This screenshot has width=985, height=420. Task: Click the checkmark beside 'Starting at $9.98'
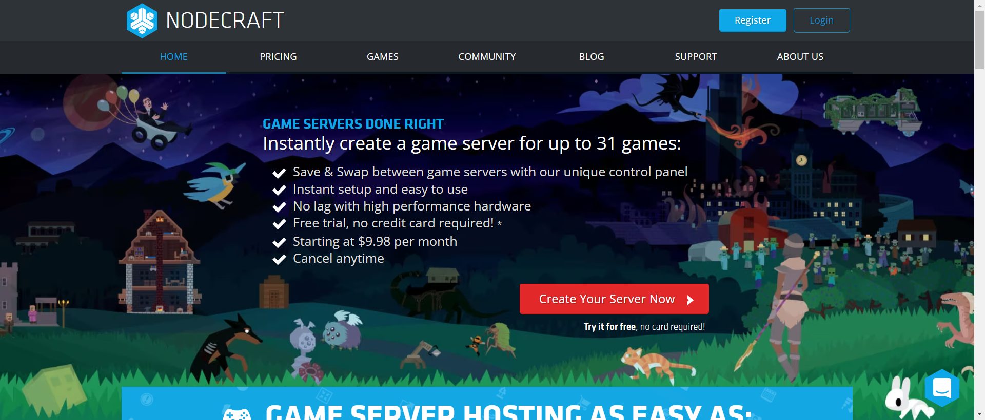(x=279, y=242)
